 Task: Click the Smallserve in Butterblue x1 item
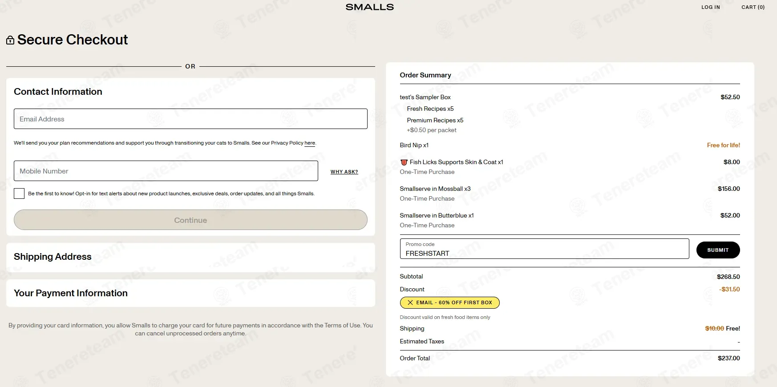pyautogui.click(x=437, y=215)
